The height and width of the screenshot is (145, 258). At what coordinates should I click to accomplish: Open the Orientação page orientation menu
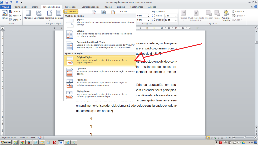(x=39, y=15)
